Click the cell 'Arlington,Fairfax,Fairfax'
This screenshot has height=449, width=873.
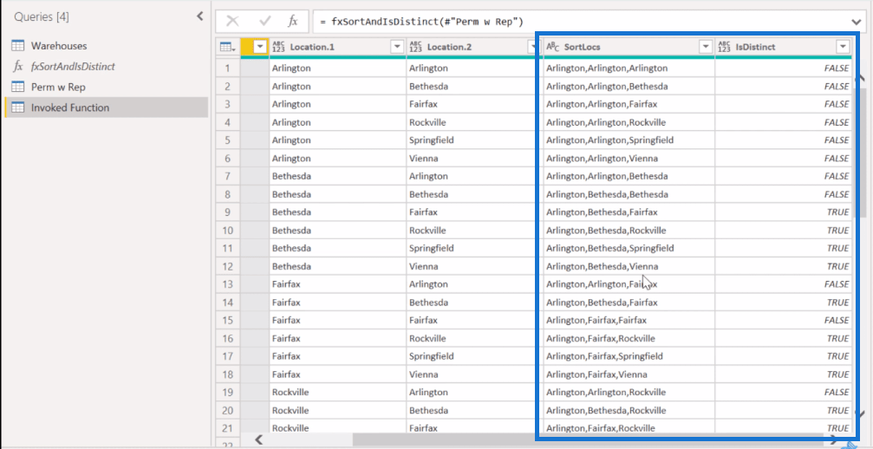tap(629, 321)
